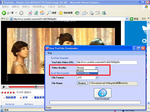Click the Browse button
Viewport: 150px width, 112px height.
(82, 83)
